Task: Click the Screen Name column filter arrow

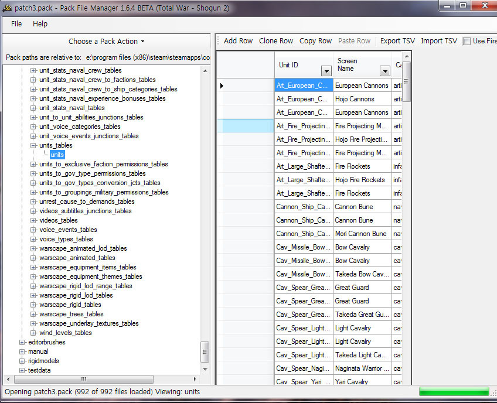Action: point(385,71)
